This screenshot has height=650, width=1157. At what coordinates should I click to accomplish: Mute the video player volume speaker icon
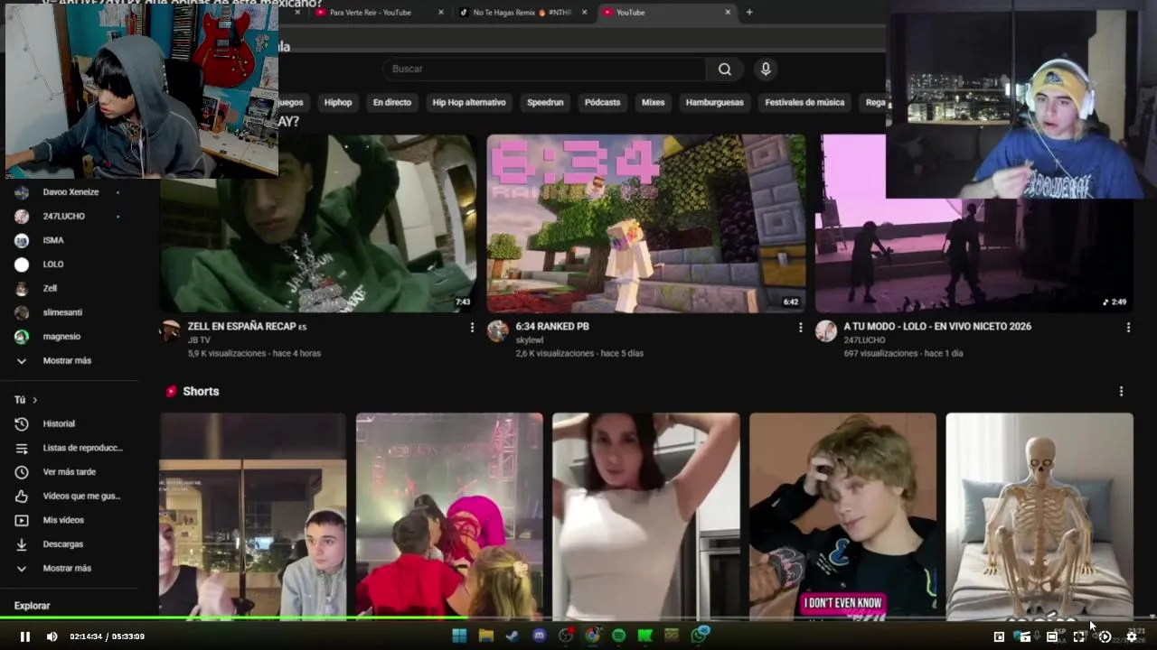(52, 636)
